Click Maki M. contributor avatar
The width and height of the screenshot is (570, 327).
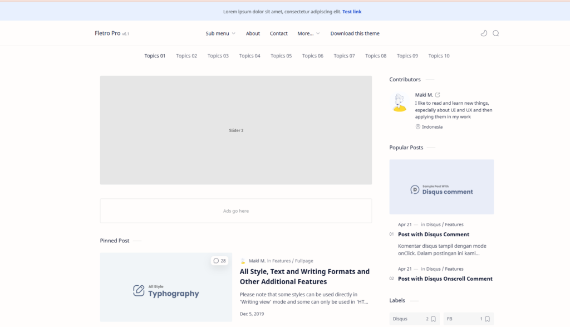tap(400, 102)
